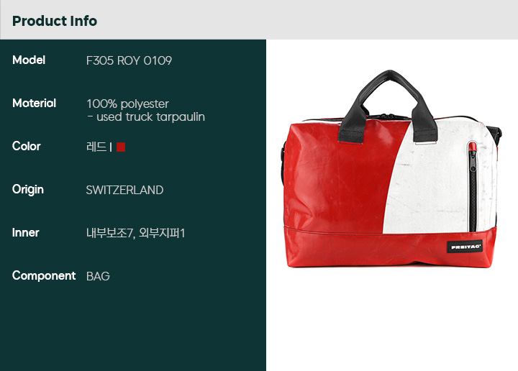This screenshot has height=371, width=518.
Task: Click the Korean color name 레드
Action: pos(96,147)
